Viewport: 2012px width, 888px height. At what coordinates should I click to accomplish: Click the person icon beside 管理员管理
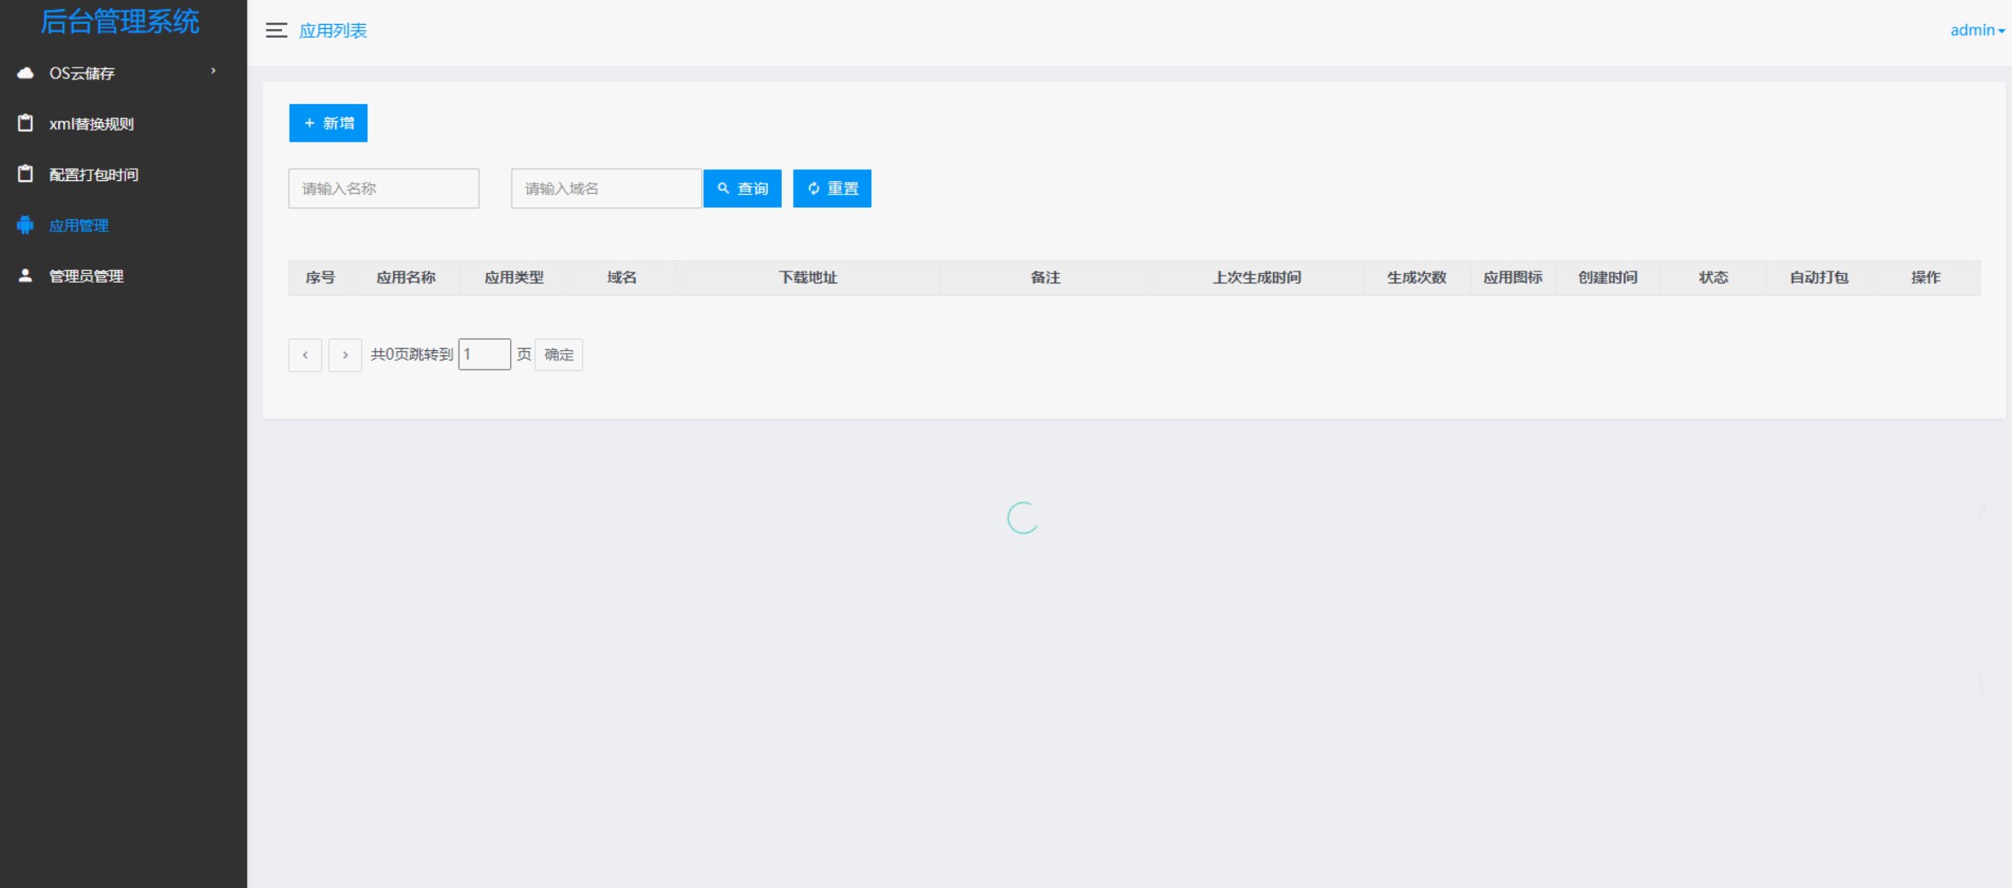[26, 276]
